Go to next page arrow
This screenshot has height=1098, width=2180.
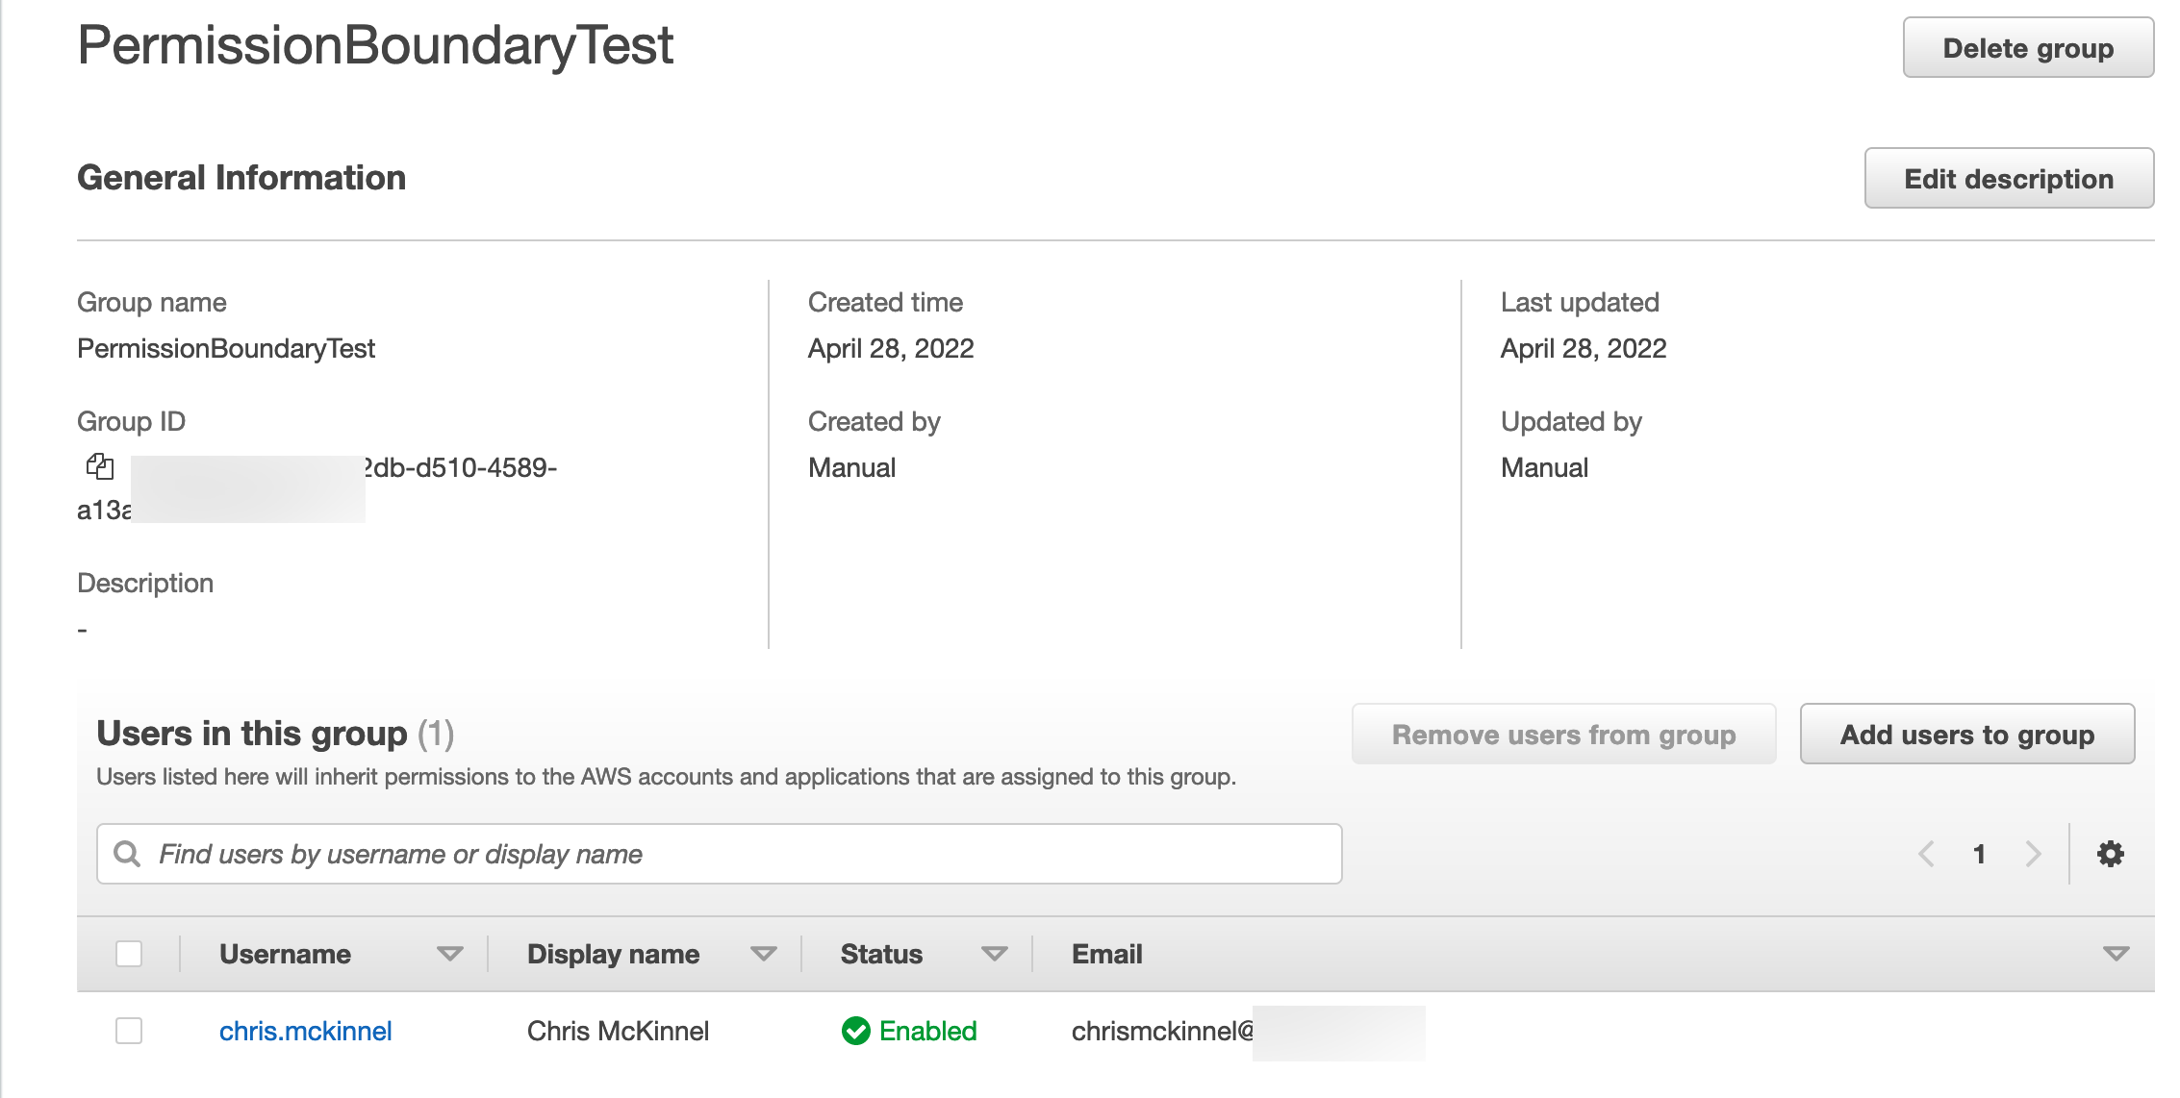[2033, 854]
